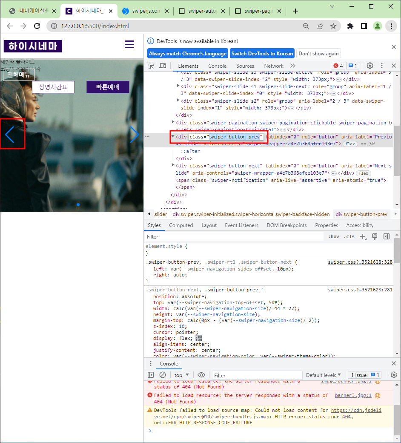Collapse the swiper-button-prev div node
Image resolution: width=401 pixels, height=443 pixels.
[173, 136]
